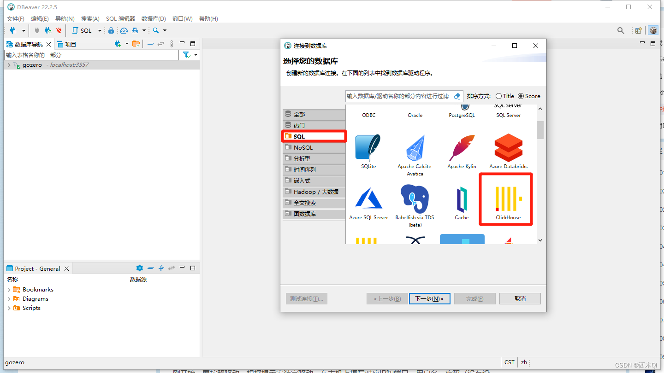The width and height of the screenshot is (664, 373).
Task: Click the blue search magnifier icon
Action: click(x=156, y=30)
